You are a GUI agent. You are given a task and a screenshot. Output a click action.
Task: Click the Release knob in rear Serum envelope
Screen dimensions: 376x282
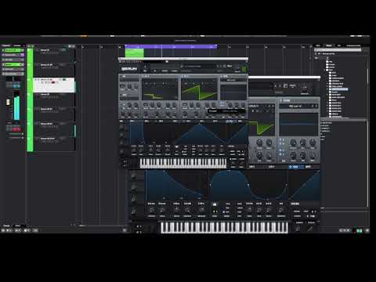(x=201, y=210)
